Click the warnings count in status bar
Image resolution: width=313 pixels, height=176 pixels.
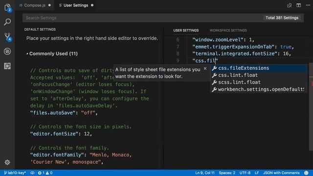pos(49,173)
